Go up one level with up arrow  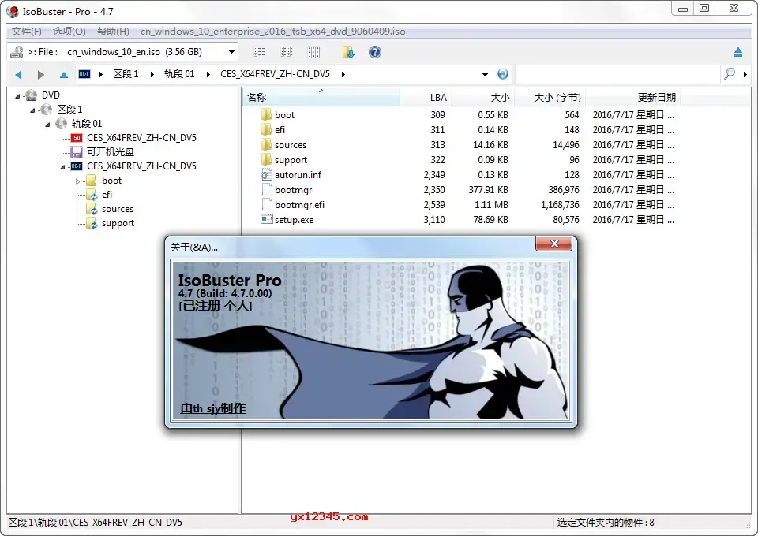pos(63,74)
